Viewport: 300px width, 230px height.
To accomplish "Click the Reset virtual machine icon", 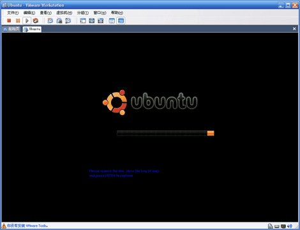I will (x=36, y=20).
